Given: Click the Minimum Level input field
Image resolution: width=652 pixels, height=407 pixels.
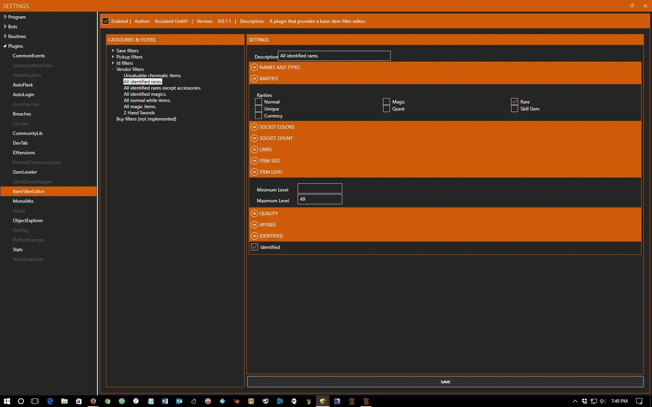Looking at the screenshot, I should tap(319, 189).
